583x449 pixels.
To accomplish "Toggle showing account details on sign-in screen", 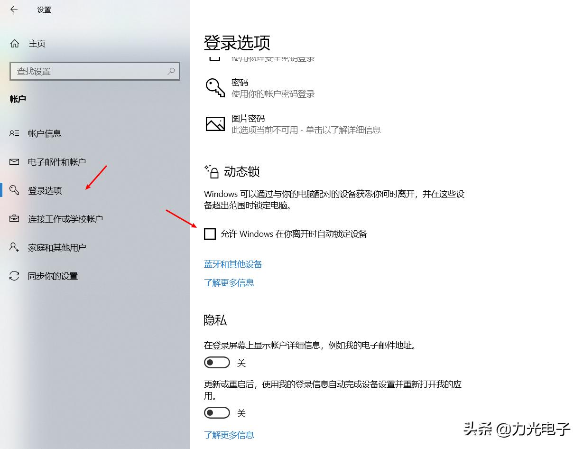I will click(x=217, y=362).
